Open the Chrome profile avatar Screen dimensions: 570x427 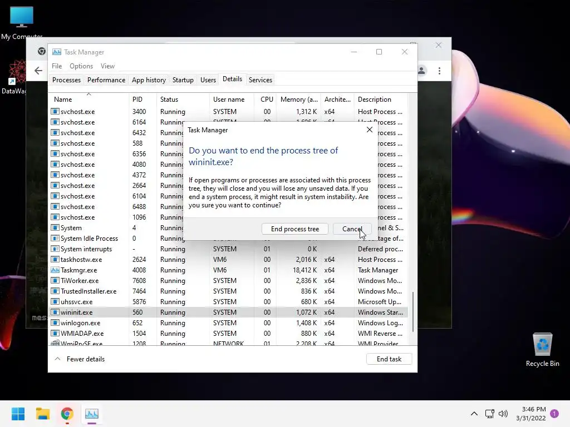[x=422, y=71]
